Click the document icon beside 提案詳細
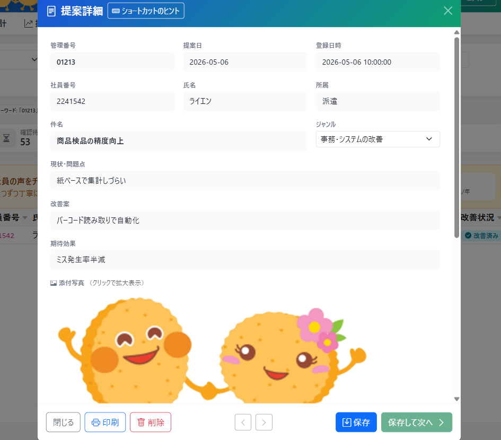 [51, 11]
